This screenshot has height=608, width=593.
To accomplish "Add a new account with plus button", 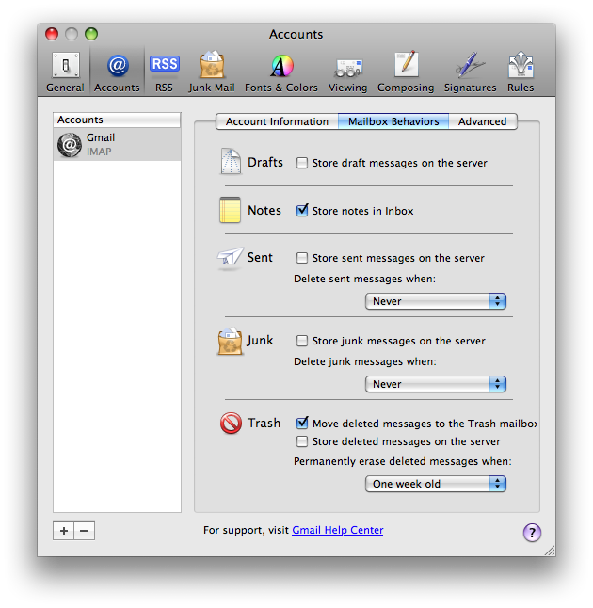I will click(x=64, y=531).
